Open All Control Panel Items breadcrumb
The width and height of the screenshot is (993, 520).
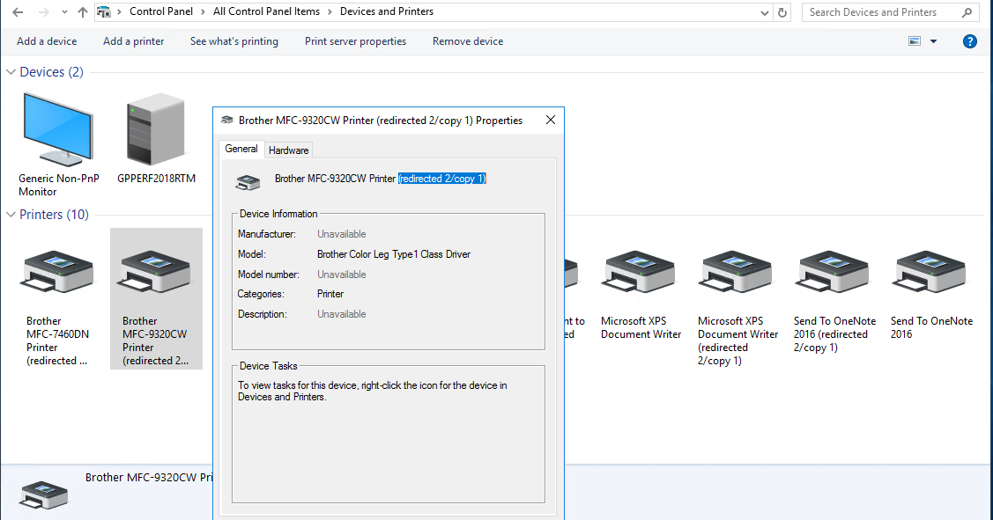pos(266,11)
